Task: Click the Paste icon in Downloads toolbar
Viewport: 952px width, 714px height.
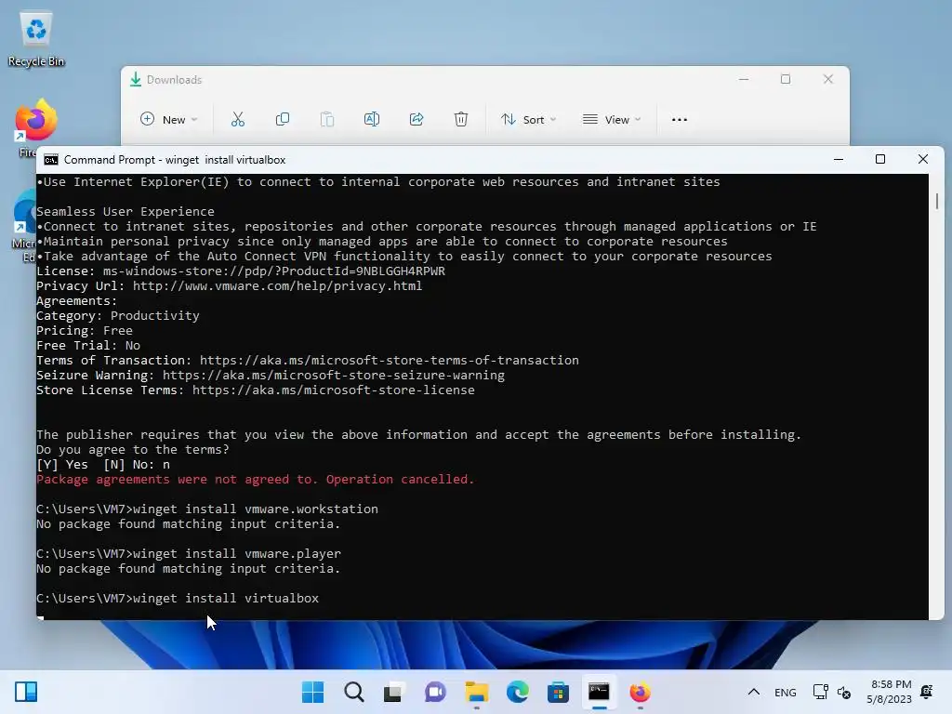Action: click(x=326, y=120)
